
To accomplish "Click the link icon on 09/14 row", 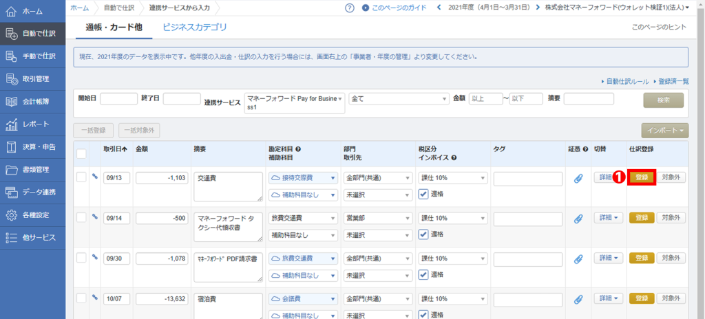I will pyautogui.click(x=94, y=217).
